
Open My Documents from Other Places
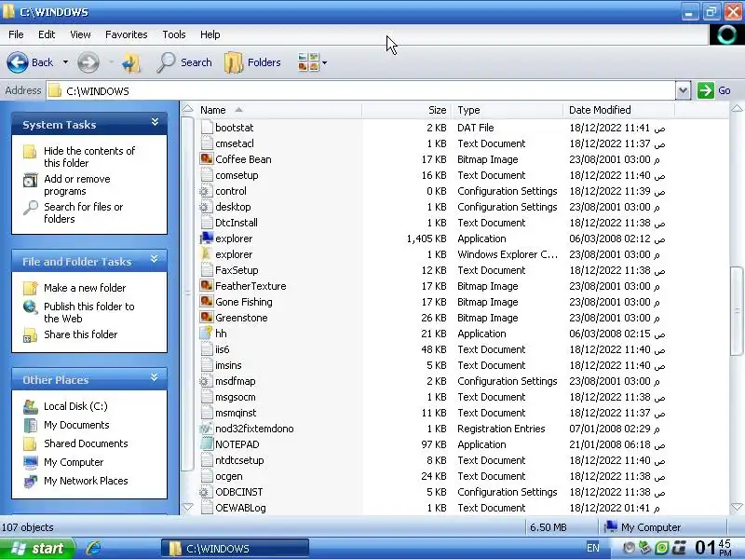pyautogui.click(x=76, y=425)
